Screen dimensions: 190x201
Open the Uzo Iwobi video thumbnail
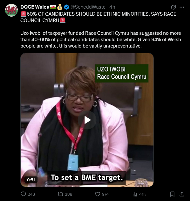[87, 120]
